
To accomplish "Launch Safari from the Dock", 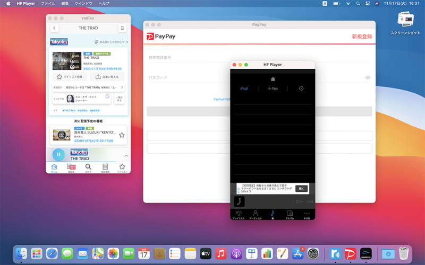I will coord(52,254).
